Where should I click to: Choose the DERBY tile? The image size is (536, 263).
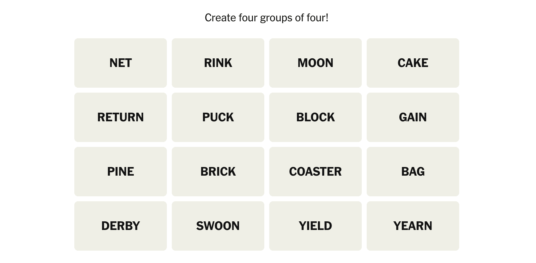120,226
